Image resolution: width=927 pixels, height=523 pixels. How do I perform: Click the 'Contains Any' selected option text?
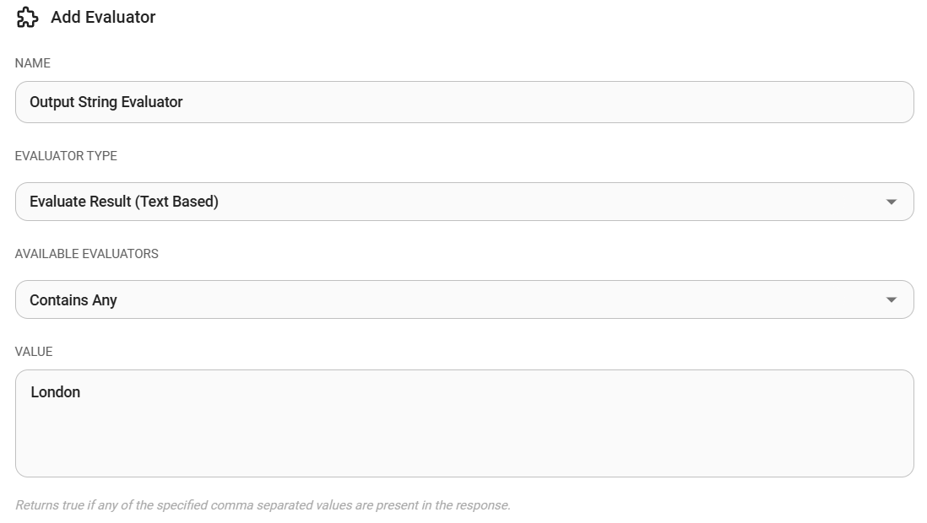pos(73,300)
